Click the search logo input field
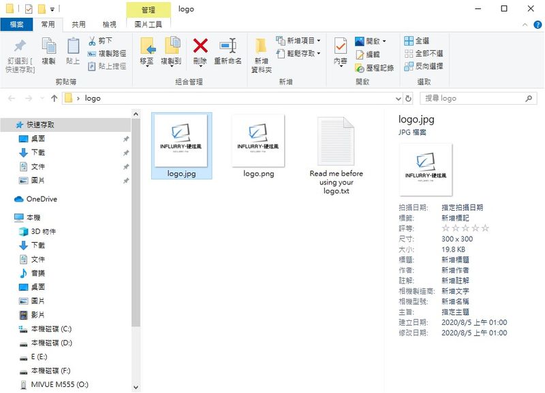Screen dimensions: 545x393 [473, 99]
